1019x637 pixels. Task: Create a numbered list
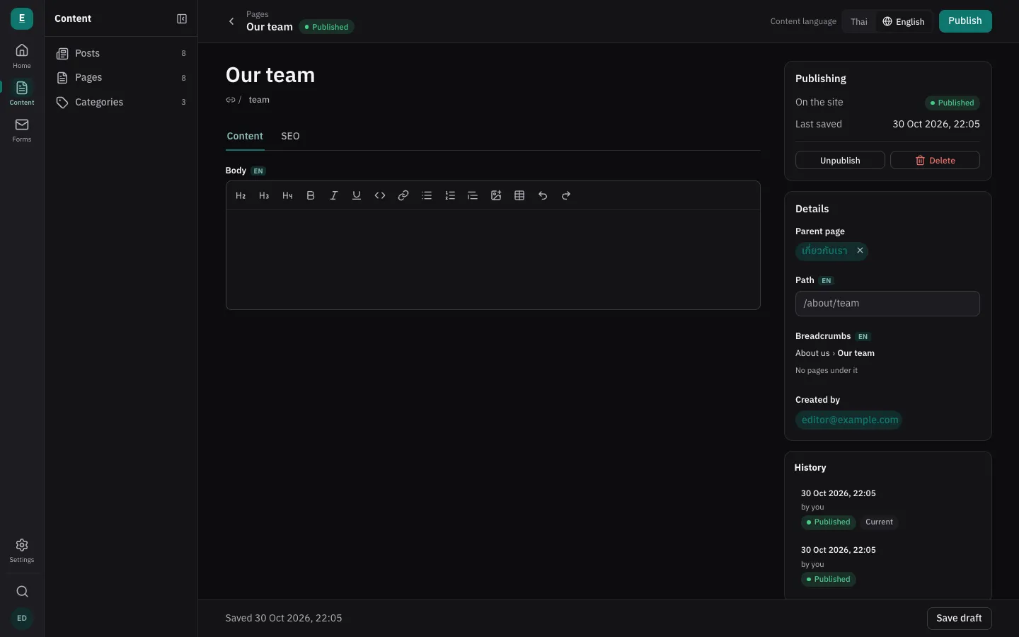pos(450,195)
